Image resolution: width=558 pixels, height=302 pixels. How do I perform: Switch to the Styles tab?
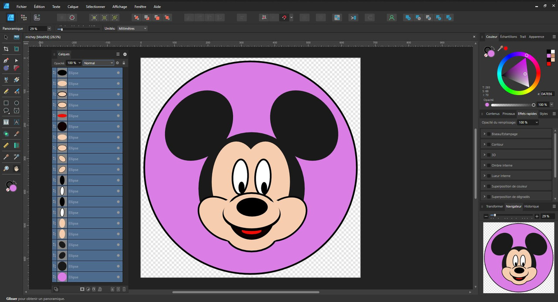[x=544, y=114]
